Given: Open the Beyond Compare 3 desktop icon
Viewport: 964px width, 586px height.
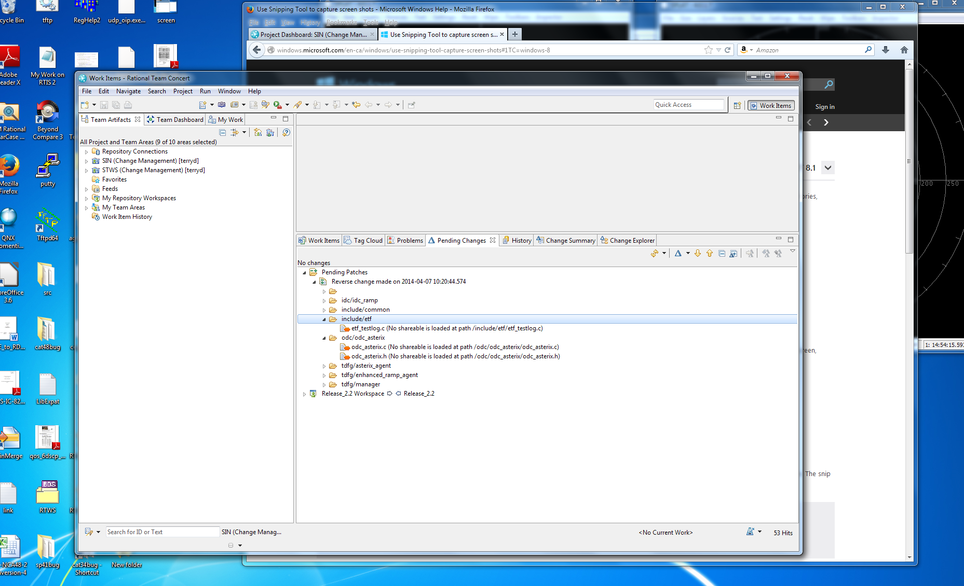Looking at the screenshot, I should [47, 120].
